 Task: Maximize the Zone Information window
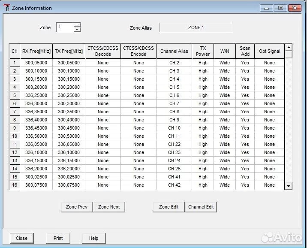pyautogui.click(x=280, y=8)
